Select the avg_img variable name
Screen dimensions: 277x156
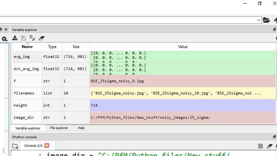tap(22, 57)
